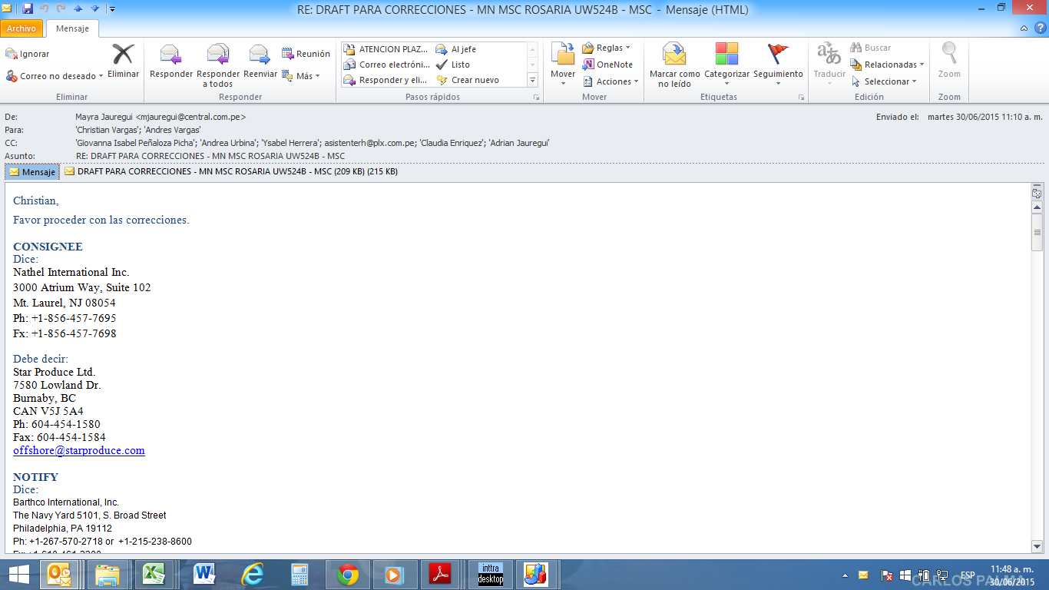Send message to OneNote

607,65
